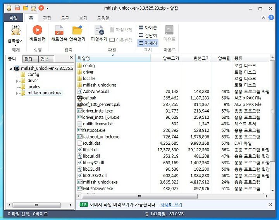Open the 압축풀기 dropdown arrow
The height and width of the screenshot is (220, 279).
click(15, 45)
